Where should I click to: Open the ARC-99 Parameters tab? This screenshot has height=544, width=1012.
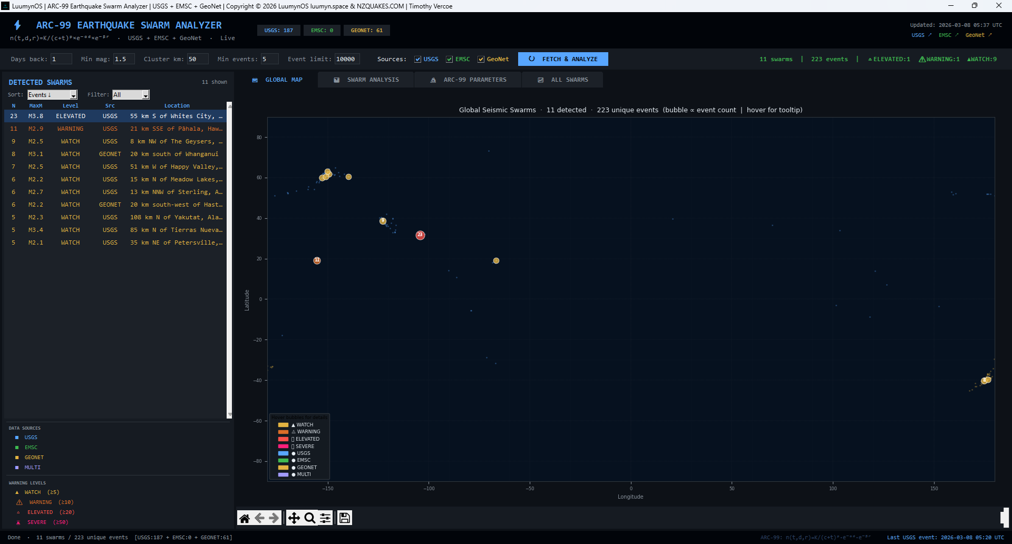pyautogui.click(x=469, y=80)
